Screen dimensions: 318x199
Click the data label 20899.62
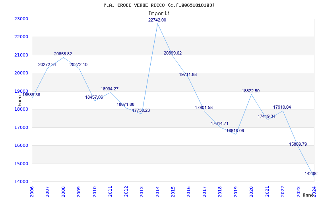click(x=173, y=53)
